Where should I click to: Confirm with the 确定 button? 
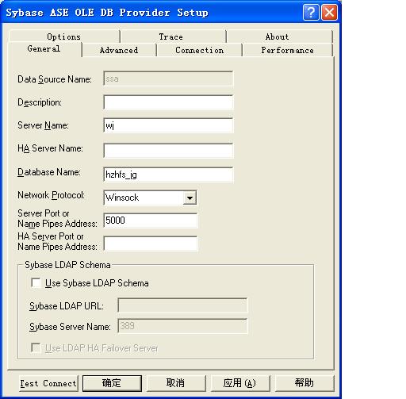point(112,383)
